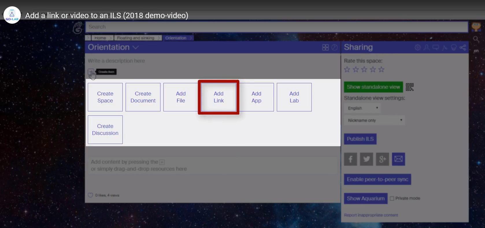Share the space via Facebook icon

coord(350,159)
